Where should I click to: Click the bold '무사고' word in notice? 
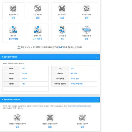click(61, 47)
